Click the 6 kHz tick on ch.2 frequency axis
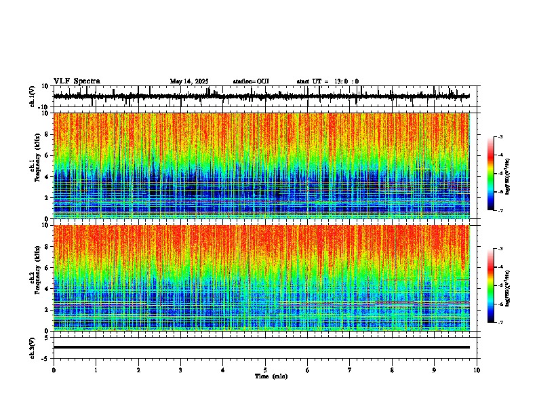This screenshot has height=415, width=537. [x=47, y=268]
